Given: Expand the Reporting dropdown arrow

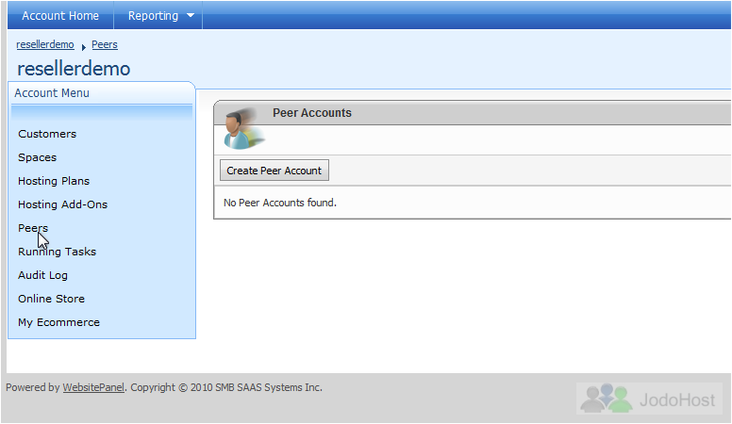Looking at the screenshot, I should tap(191, 16).
